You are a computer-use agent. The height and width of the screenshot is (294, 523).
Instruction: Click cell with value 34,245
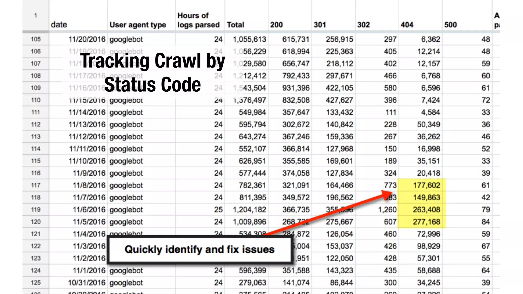tap(420, 283)
